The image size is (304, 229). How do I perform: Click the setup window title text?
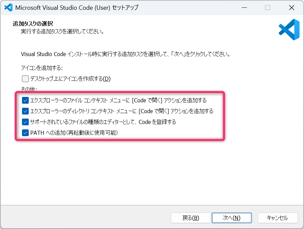coord(77,8)
